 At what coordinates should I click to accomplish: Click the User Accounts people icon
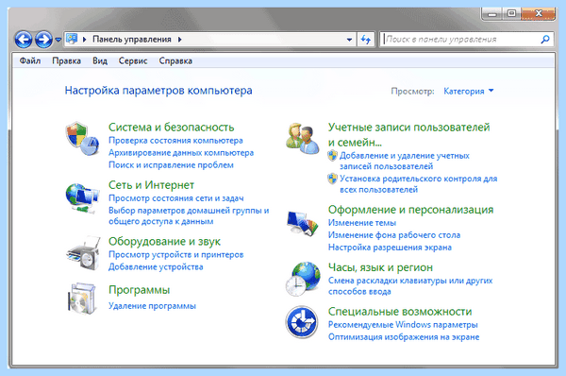point(303,139)
